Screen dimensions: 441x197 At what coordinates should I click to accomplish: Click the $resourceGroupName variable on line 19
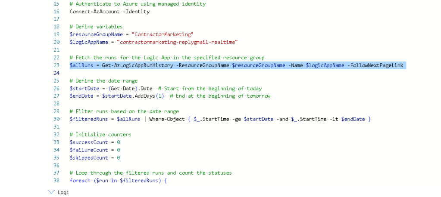tap(96, 34)
